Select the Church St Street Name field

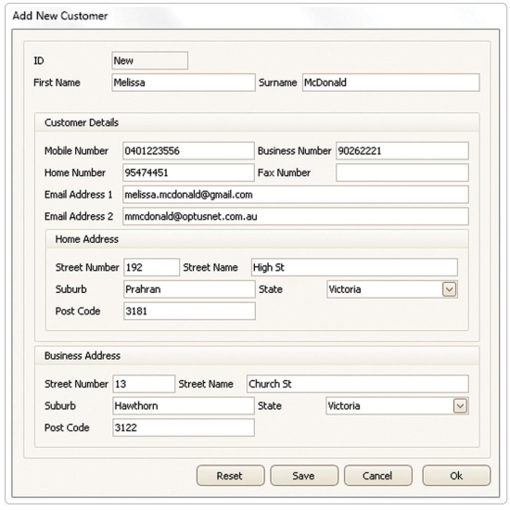click(357, 384)
